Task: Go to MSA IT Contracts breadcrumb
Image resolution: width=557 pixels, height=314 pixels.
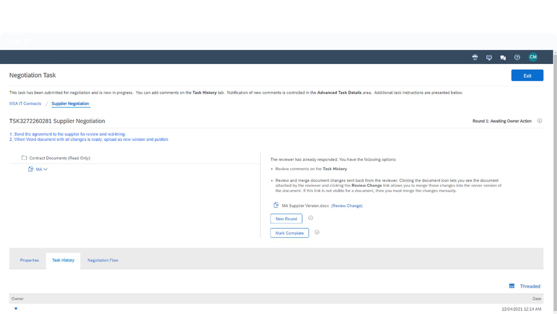Action: 25,104
